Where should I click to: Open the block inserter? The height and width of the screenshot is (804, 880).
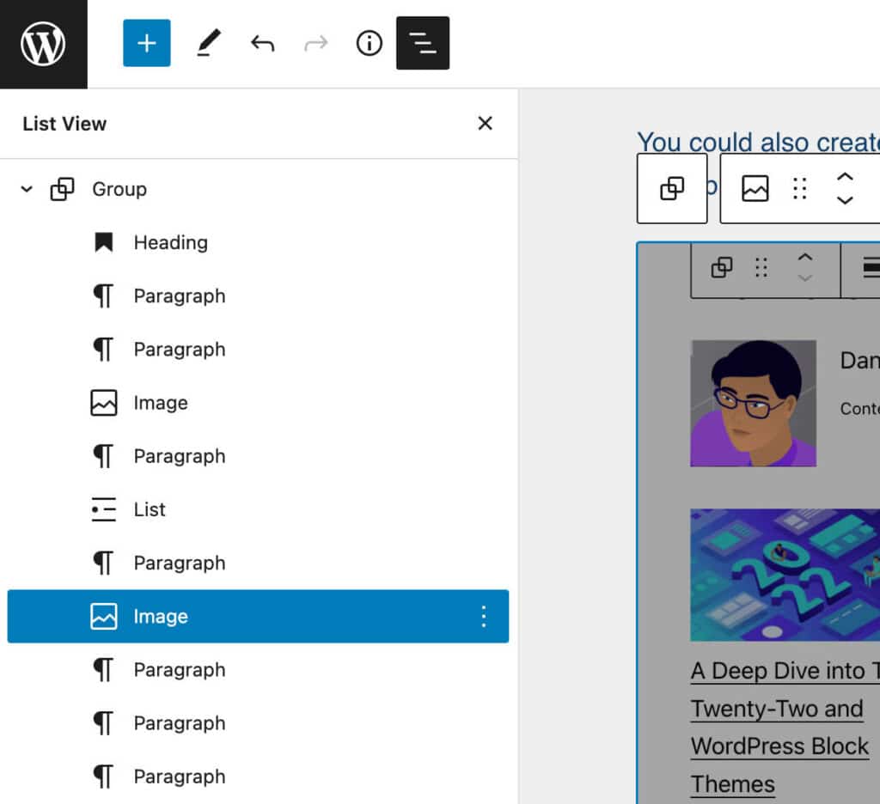pyautogui.click(x=146, y=43)
